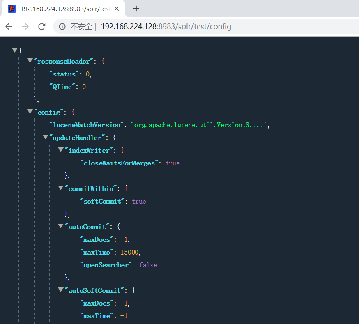
Task: Collapse the responseHeader node
Action: coord(30,60)
